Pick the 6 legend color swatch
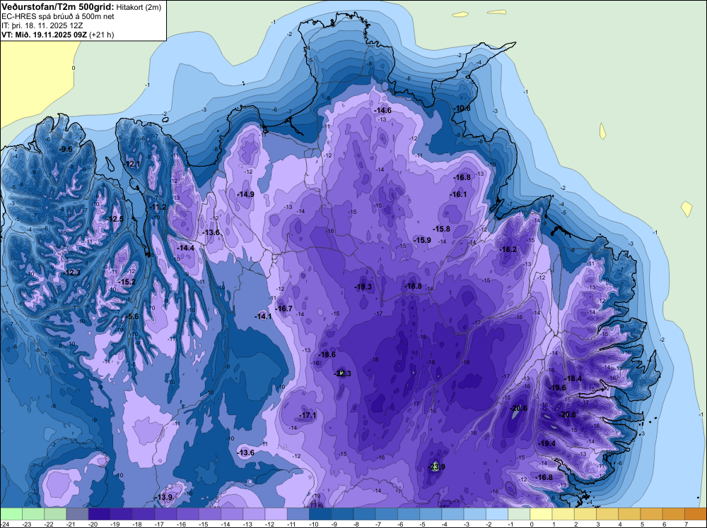This screenshot has width=707, height=528. pyautogui.click(x=674, y=514)
